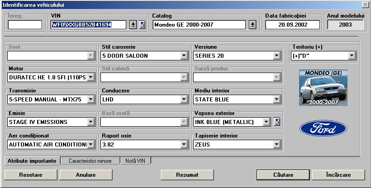The width and height of the screenshot is (371, 188).
Task: Select the Atribute importante tab
Action: (32, 161)
